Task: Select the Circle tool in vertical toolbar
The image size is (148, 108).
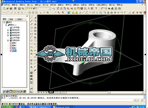Action: click(x=31, y=41)
